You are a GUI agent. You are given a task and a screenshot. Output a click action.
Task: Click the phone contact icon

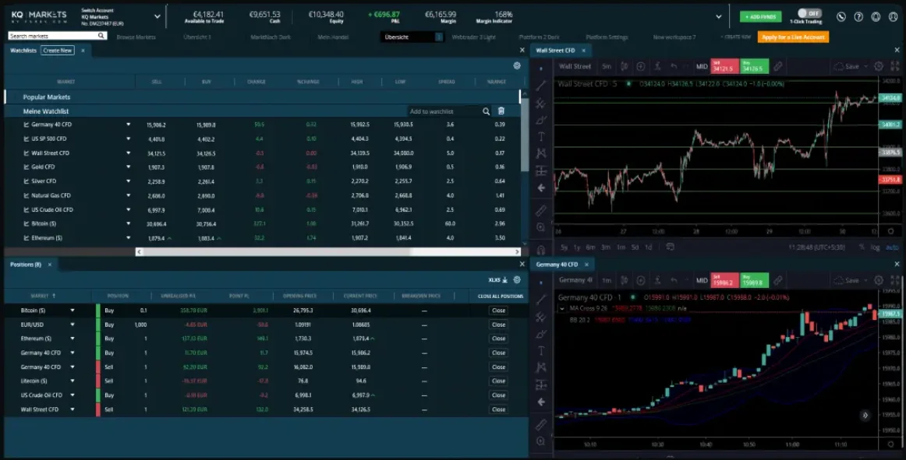(x=841, y=16)
